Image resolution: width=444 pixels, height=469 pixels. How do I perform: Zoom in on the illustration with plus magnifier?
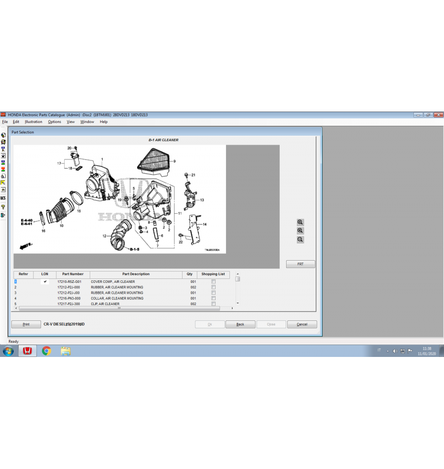click(x=300, y=222)
